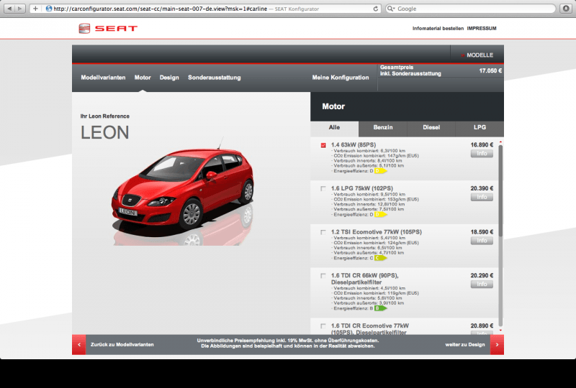Click the SEAT logo

108,28
